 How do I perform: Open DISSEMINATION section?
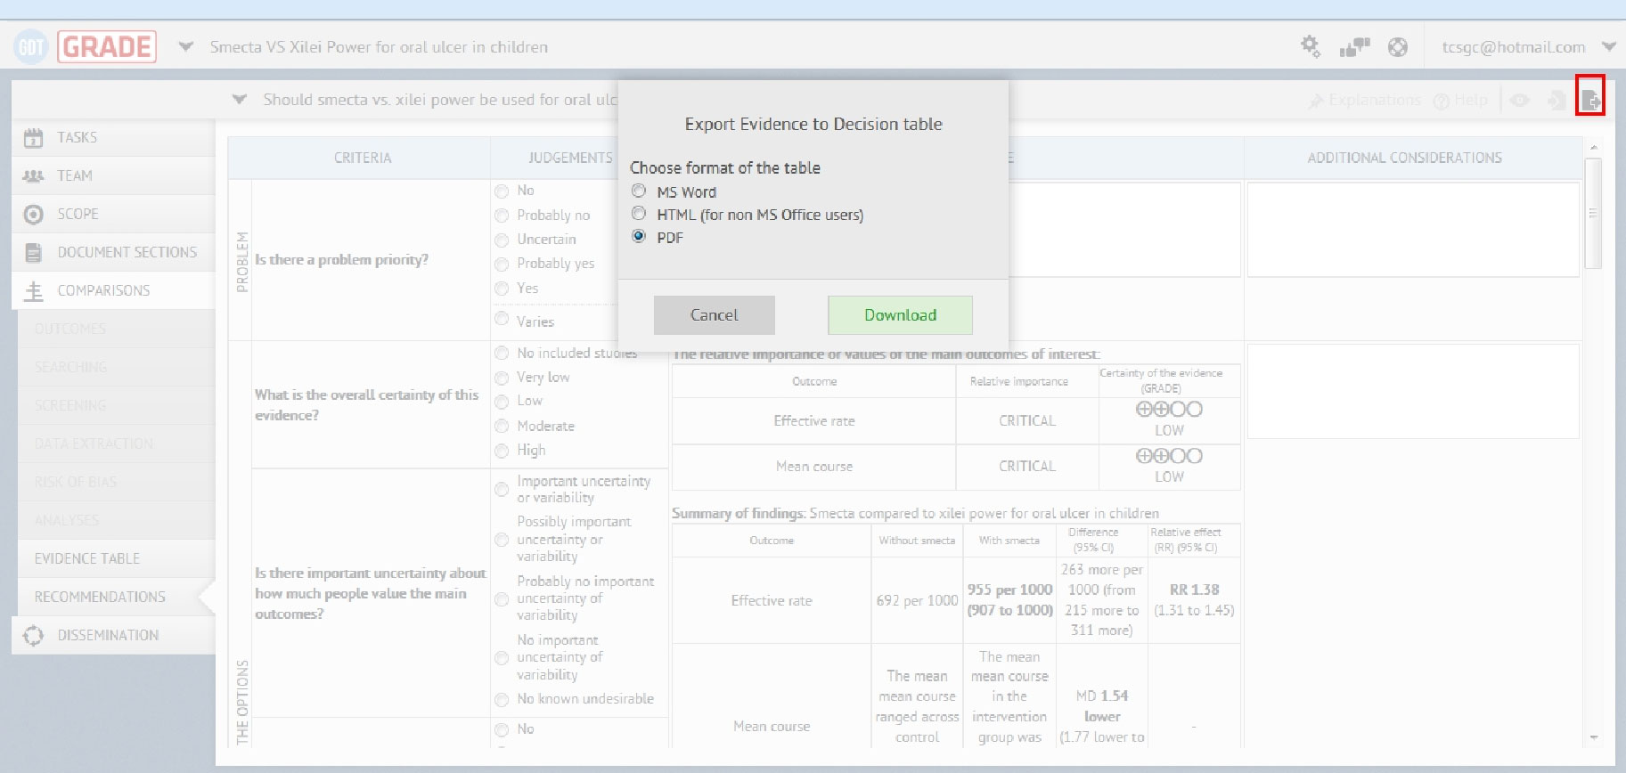click(113, 635)
